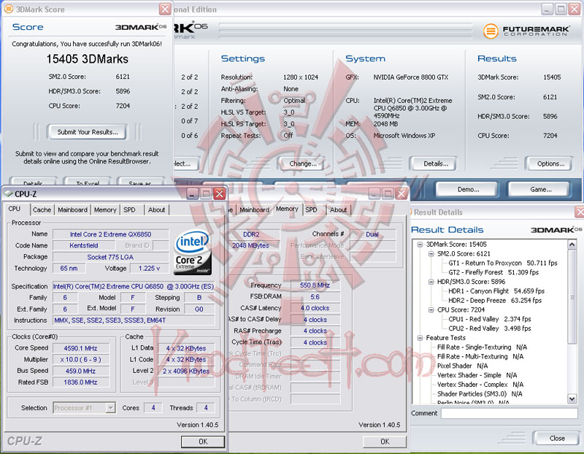Open Mainboard tab in front CPU-Z

(72, 209)
